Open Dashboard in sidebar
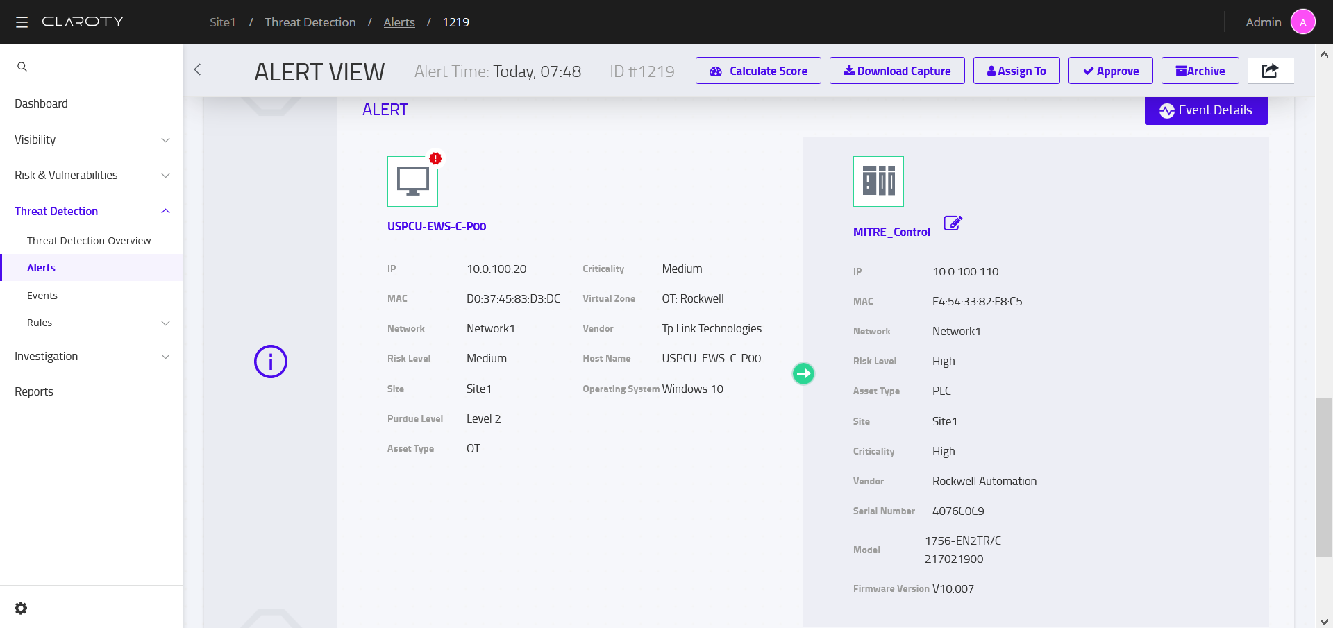Screen dimensions: 1333x628 tap(41, 103)
